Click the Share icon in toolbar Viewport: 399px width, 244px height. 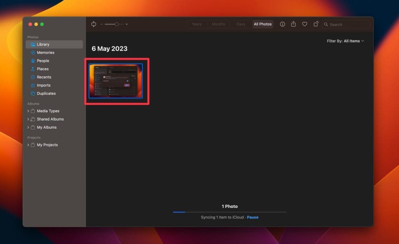293,24
